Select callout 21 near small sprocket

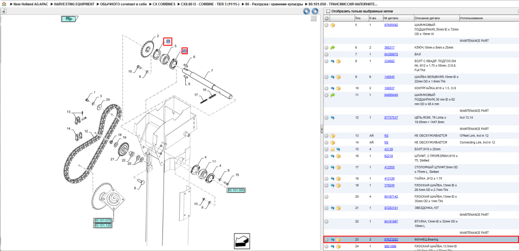click(x=112, y=159)
